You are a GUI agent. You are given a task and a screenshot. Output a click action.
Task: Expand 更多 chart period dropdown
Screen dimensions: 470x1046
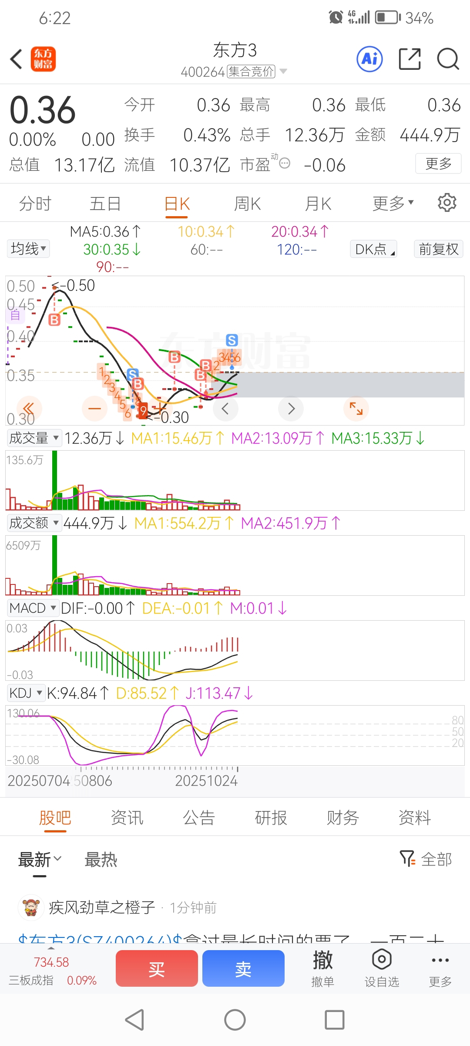click(393, 203)
